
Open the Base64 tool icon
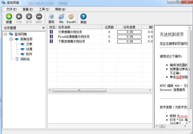(71, 17)
